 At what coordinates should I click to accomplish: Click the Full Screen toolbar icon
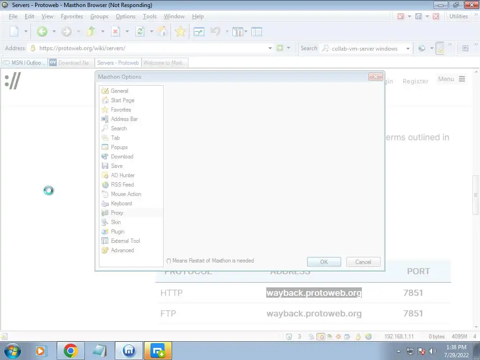coord(199,31)
